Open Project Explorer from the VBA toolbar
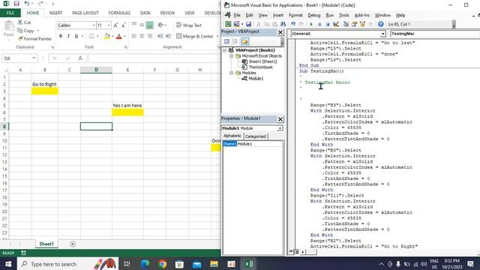480x270 pixels. tap(346, 24)
